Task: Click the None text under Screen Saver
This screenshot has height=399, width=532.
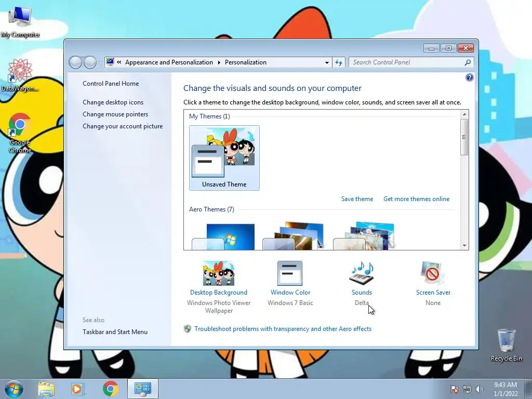Action: pyautogui.click(x=433, y=303)
